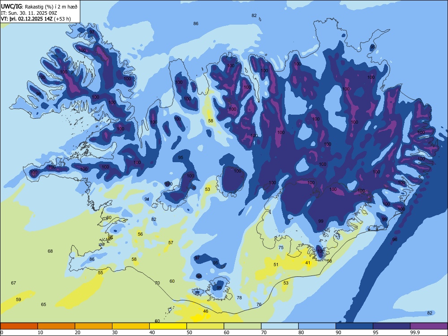Click the 'IT: Sun. 30. 11. 2025 09Z' line

click(x=29, y=13)
